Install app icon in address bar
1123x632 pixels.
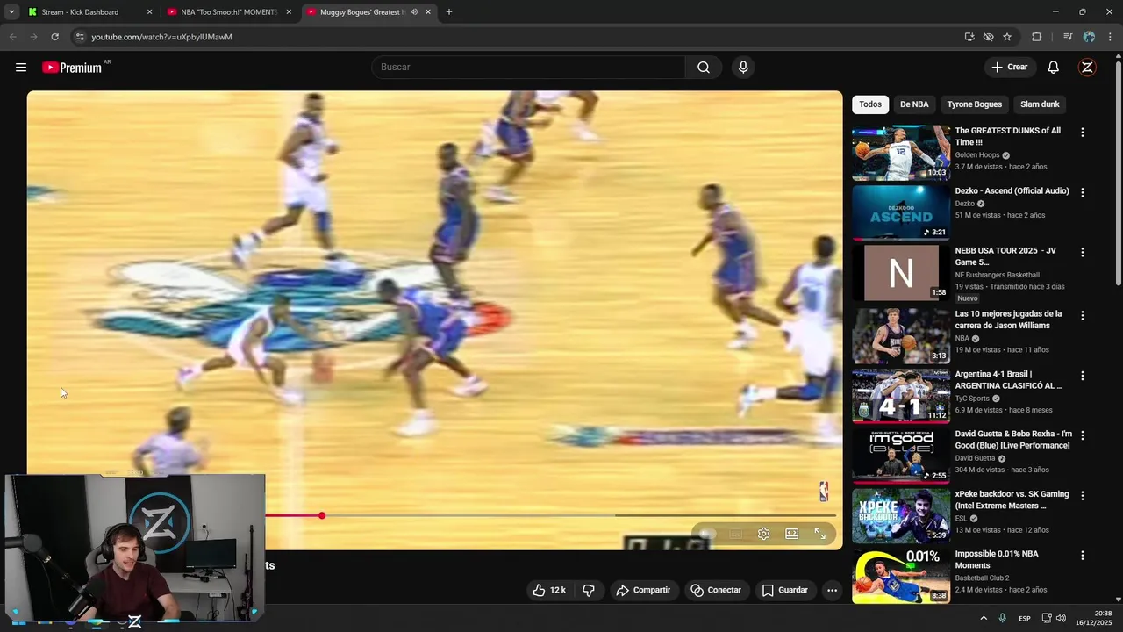969,37
